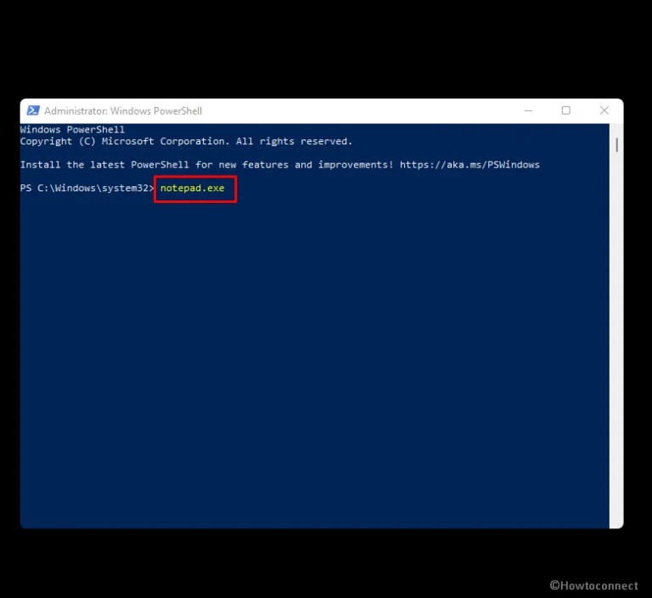Click the PS C:\Windows\system32> prompt
652x598 pixels.
pos(87,188)
